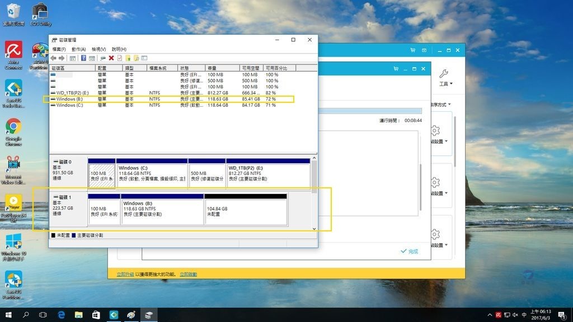Click the shopping cart icon in EaseUS title bar
Screen dimensions: 573x322
point(397,69)
